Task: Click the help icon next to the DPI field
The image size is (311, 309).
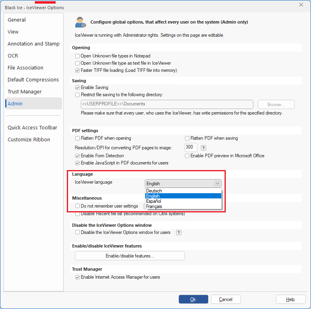Action: [203, 148]
